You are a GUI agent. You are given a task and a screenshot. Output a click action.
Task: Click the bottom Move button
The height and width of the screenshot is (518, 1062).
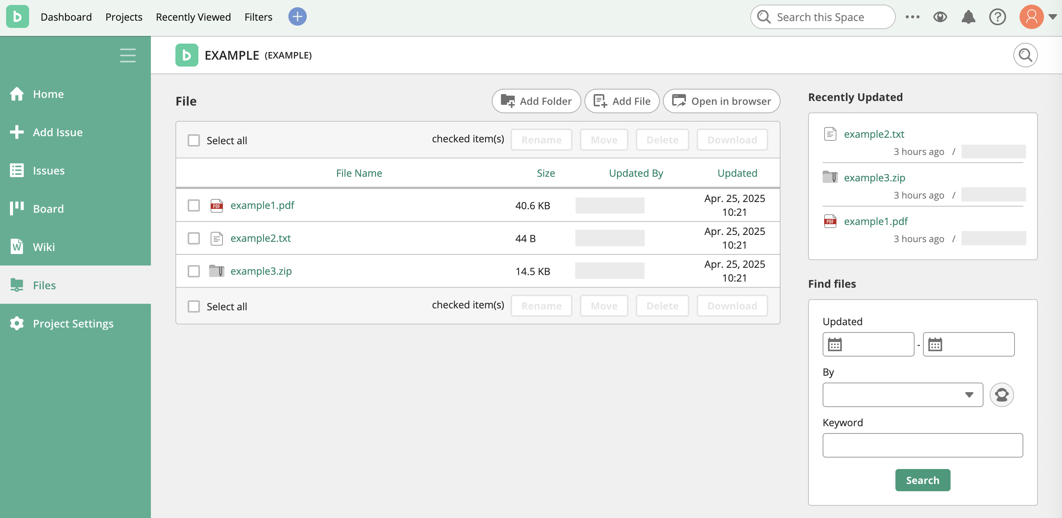(x=604, y=306)
